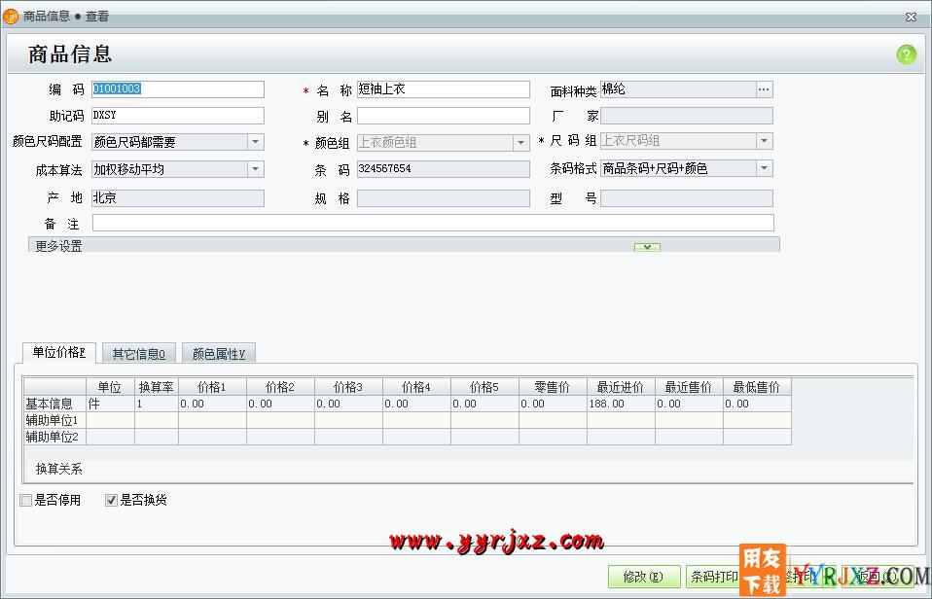Click the 修改(E) button
The image size is (932, 599).
tap(644, 577)
